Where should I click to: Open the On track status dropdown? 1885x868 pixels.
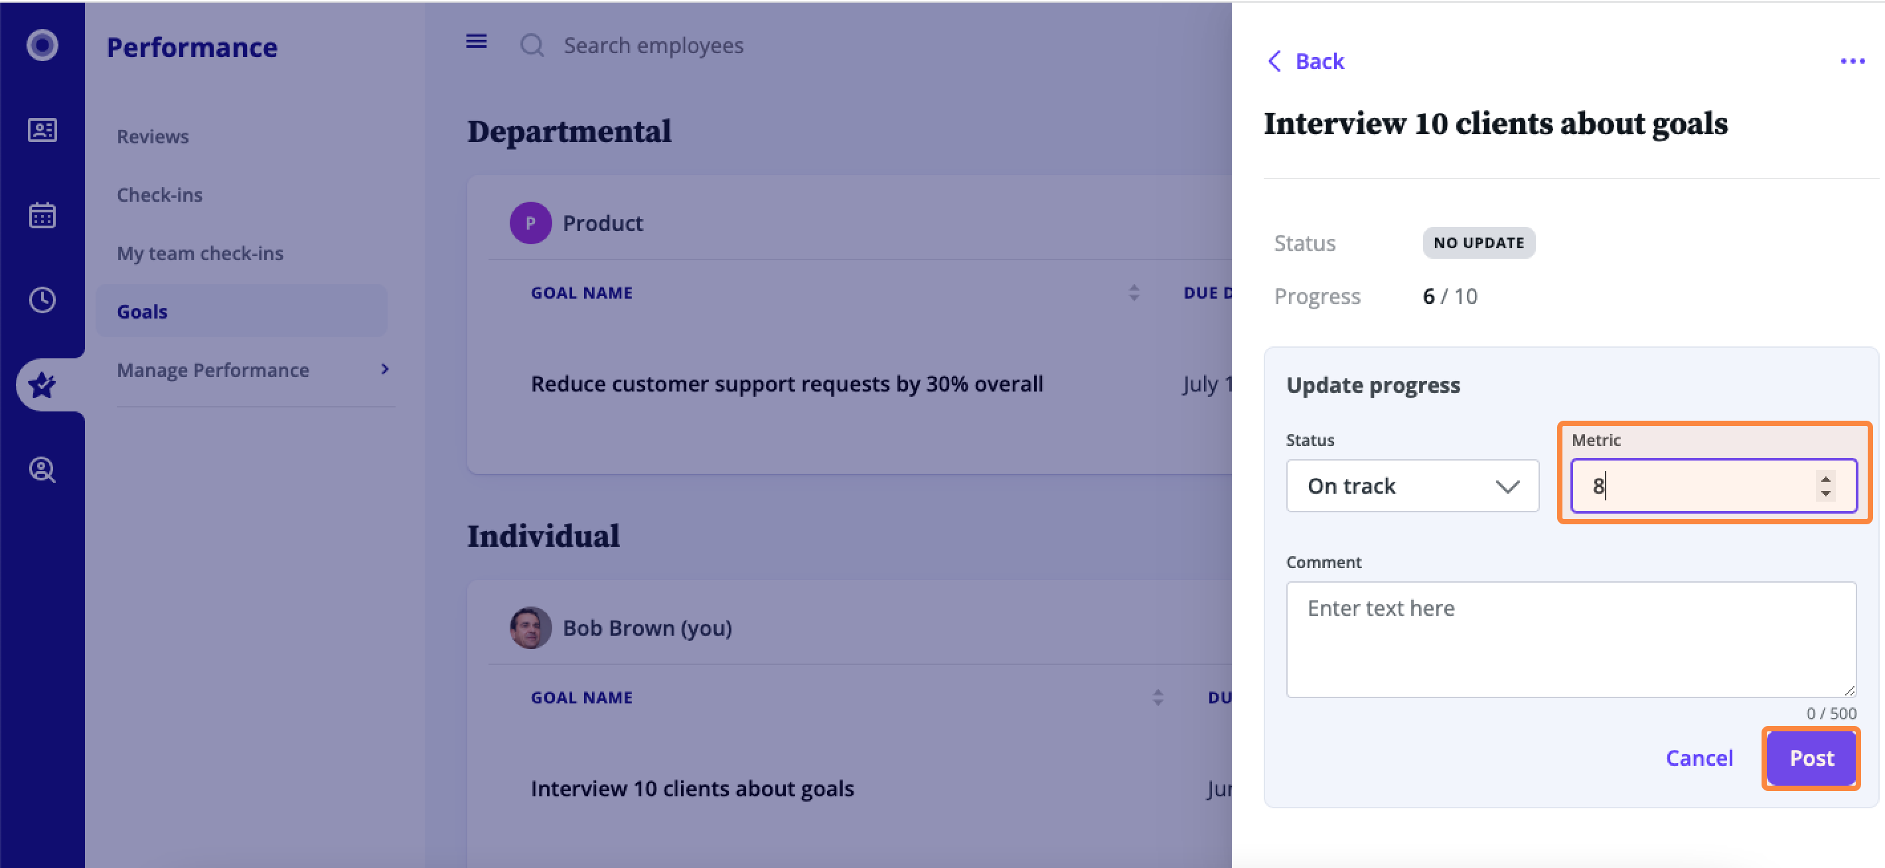[x=1412, y=486]
